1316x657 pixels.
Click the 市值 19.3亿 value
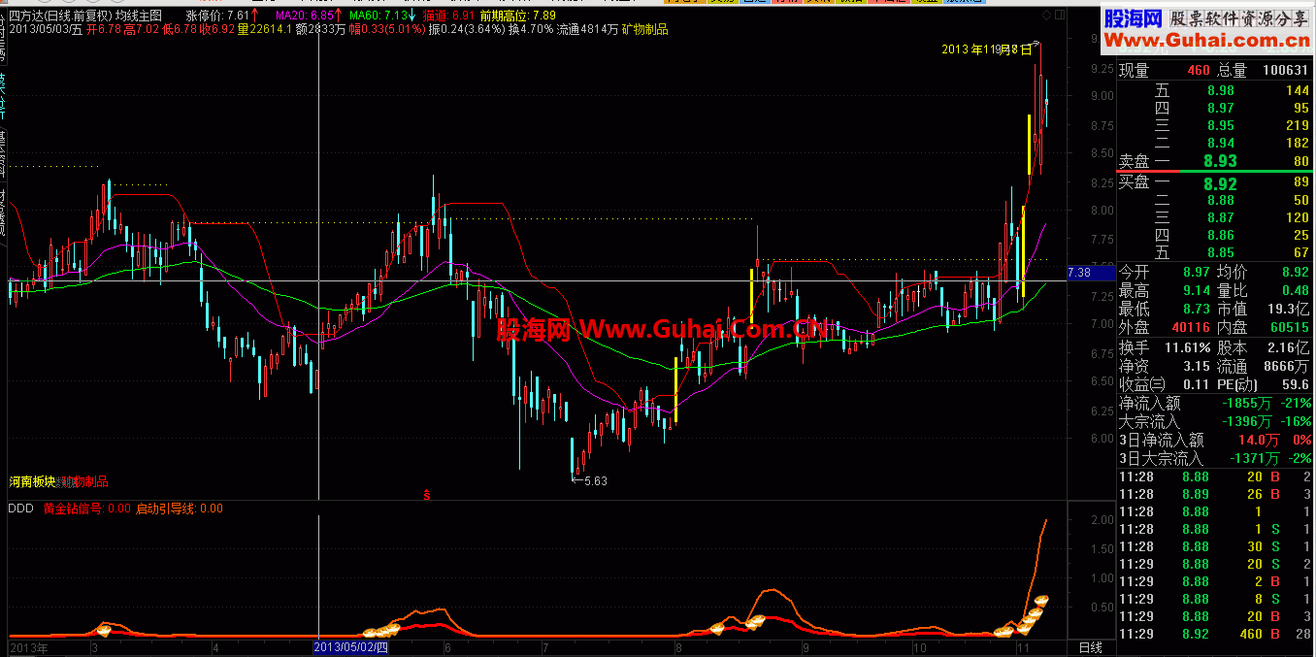point(1287,309)
